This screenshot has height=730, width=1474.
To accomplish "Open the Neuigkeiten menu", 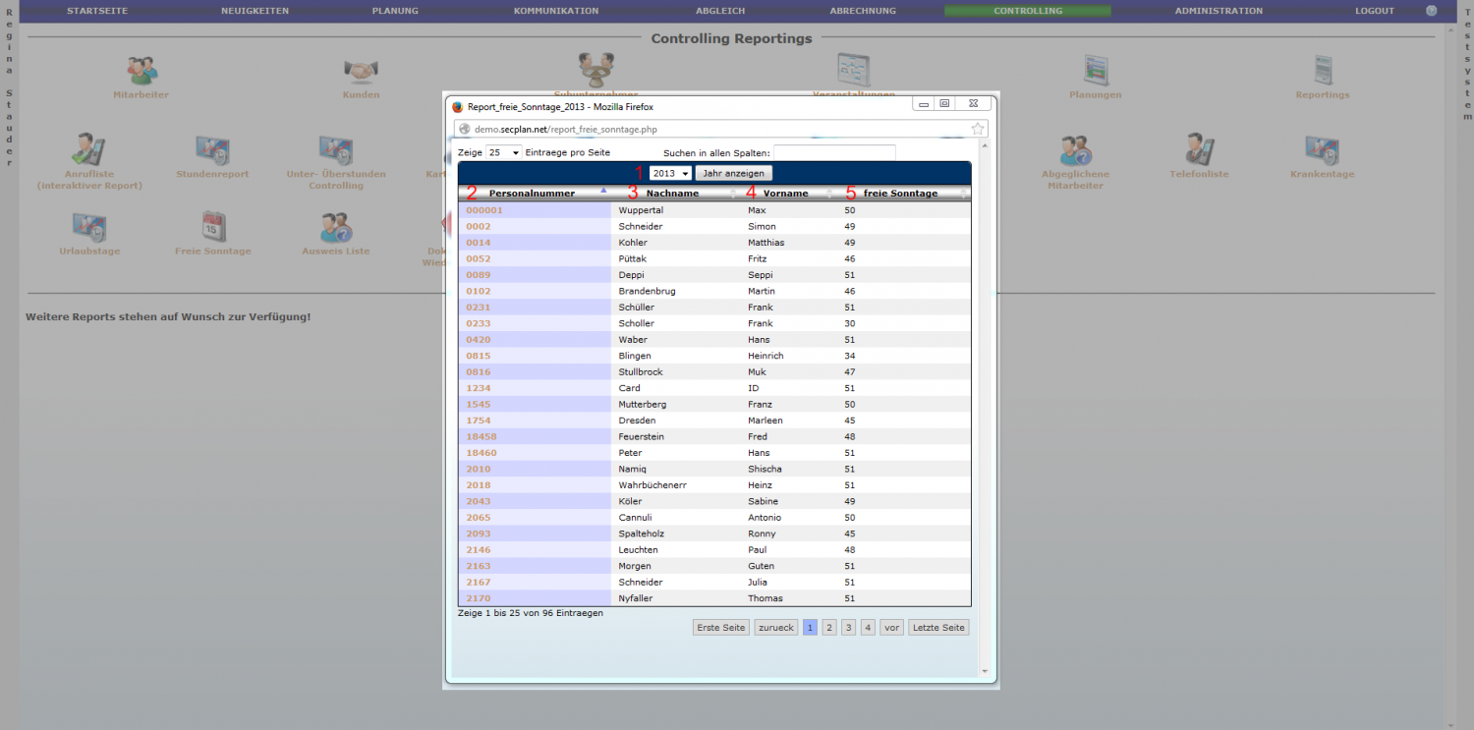I will pyautogui.click(x=255, y=11).
